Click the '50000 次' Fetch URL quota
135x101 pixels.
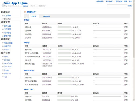tap(46, 96)
